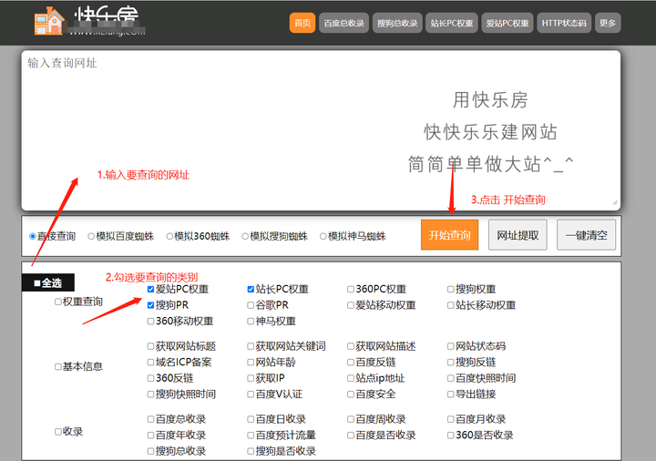Screen dimensions: 656x461
Task: Click the 一键清空 button
Action: 586,235
